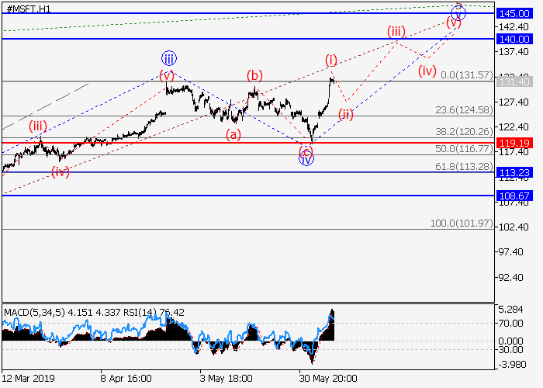The height and width of the screenshot is (388, 543).
Task: Click the MACD(5,34,5) indicator label
Action: [x=35, y=313]
